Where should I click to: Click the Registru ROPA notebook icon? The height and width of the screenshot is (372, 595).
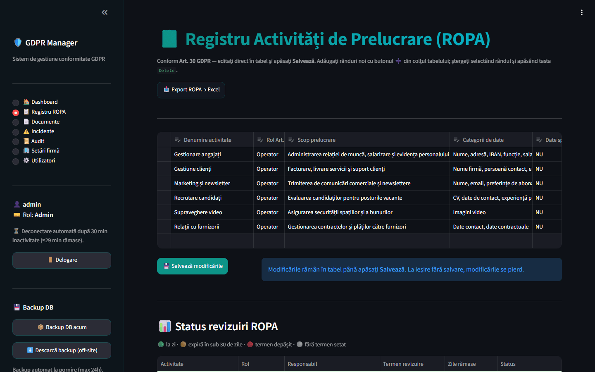[x=26, y=112]
